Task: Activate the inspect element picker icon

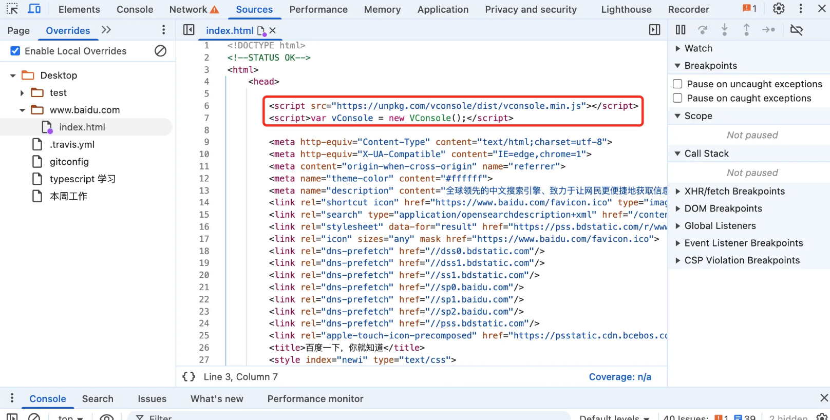Action: click(12, 9)
